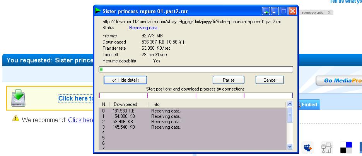
Task: Click the file size value 92.773 MB
Action: click(152, 36)
